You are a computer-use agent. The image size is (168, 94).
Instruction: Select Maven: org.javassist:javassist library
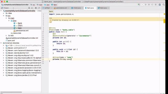tap(24, 68)
